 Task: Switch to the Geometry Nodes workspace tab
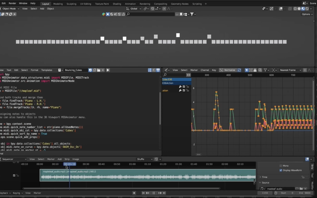click(x=180, y=4)
